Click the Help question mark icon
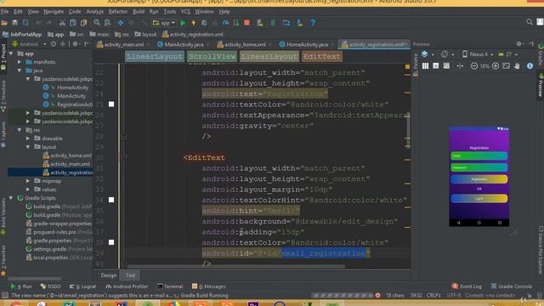Screen dimensions: 544x306 click(x=313, y=23)
